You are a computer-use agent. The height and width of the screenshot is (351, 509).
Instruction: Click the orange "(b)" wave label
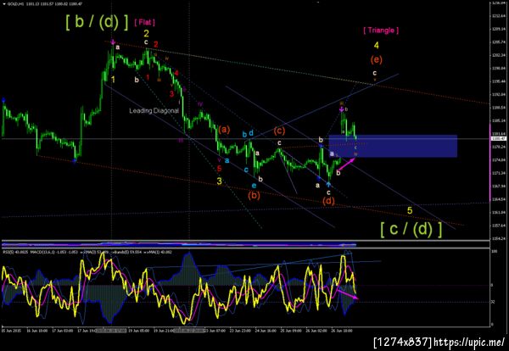254,195
